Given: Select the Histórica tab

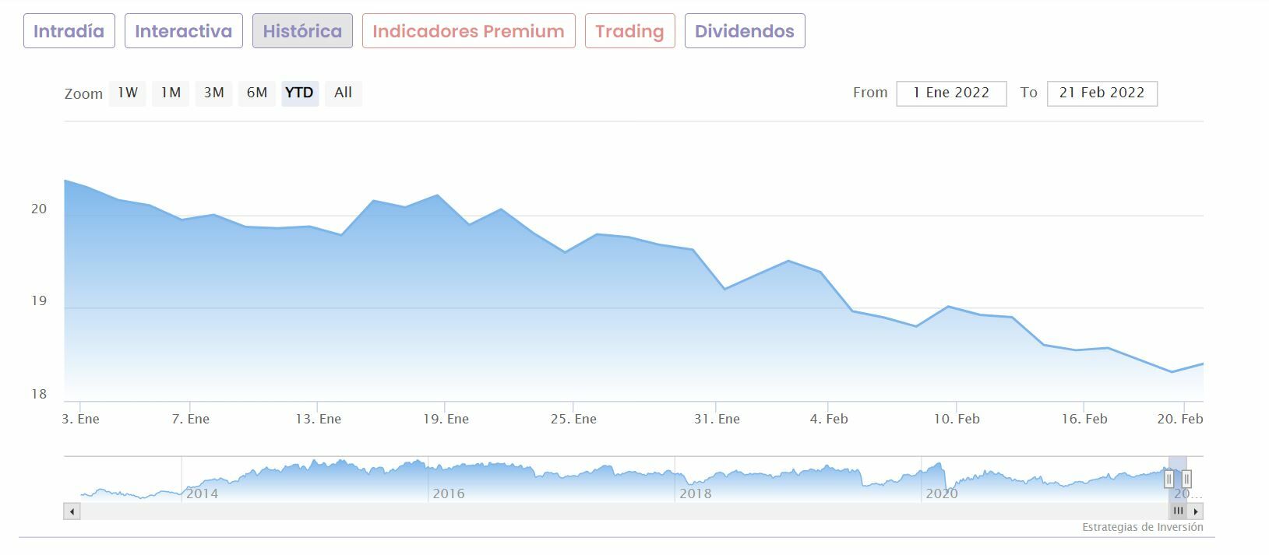Looking at the screenshot, I should (302, 31).
